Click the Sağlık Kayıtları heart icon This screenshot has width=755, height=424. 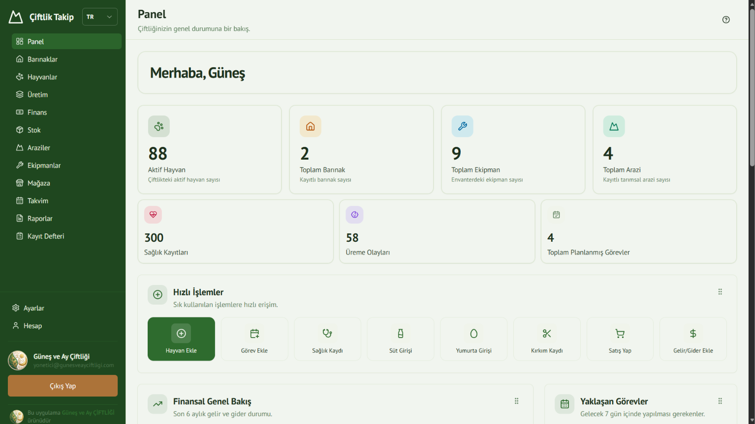tap(153, 215)
